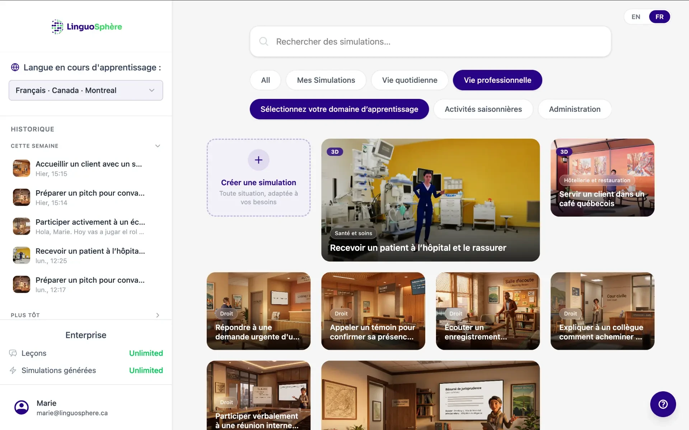
Task: Open history item Accueillir un client
Action: tap(86, 168)
